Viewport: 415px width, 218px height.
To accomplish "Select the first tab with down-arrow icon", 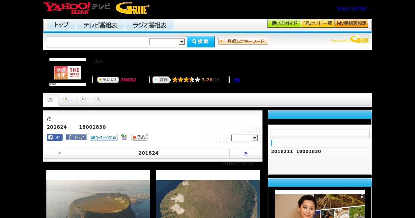I will [x=50, y=100].
